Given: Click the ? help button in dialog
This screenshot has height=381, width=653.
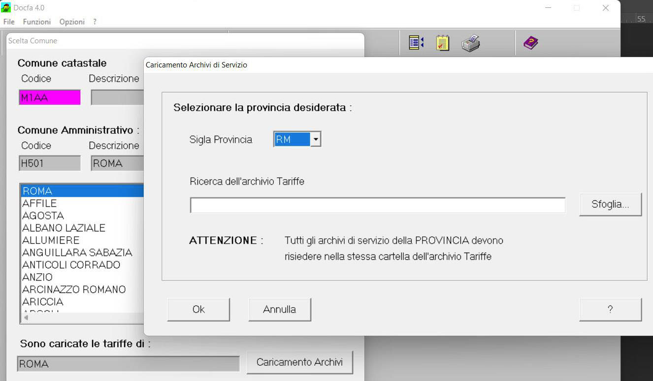Looking at the screenshot, I should point(610,310).
